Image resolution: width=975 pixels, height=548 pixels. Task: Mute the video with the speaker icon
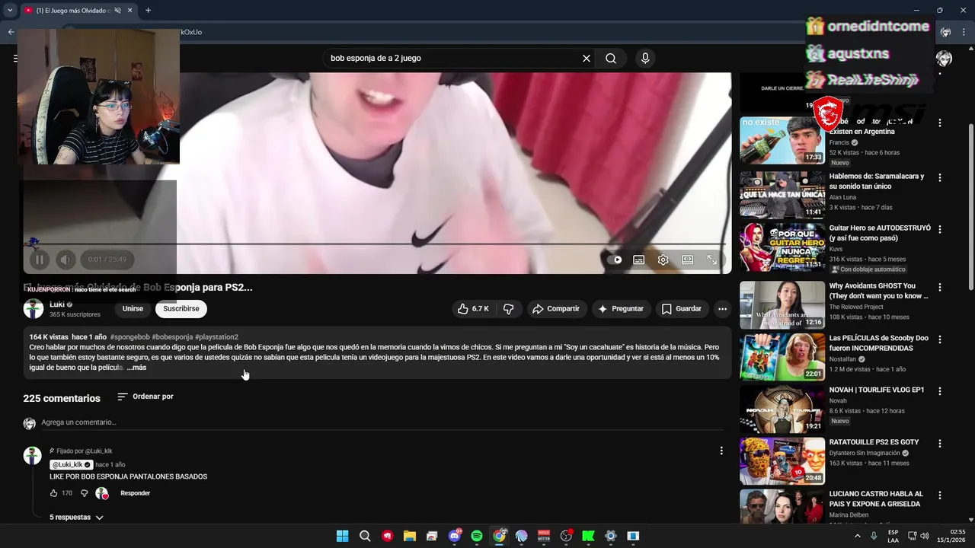[66, 260]
